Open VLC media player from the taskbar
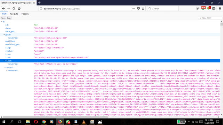The image size is (223, 125). point(84,122)
